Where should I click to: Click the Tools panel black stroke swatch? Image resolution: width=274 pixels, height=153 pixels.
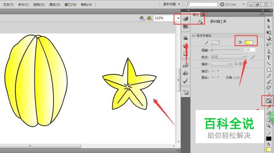[268, 138]
